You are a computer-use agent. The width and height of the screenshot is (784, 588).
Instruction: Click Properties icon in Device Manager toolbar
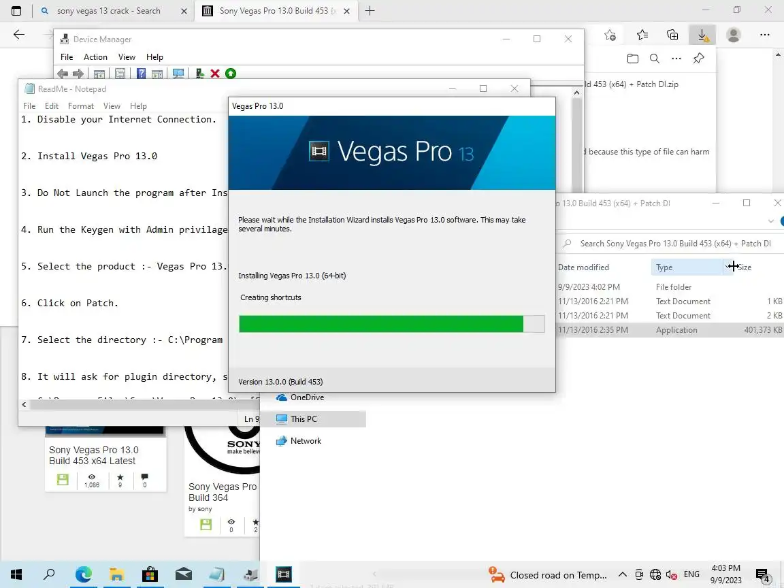click(120, 74)
